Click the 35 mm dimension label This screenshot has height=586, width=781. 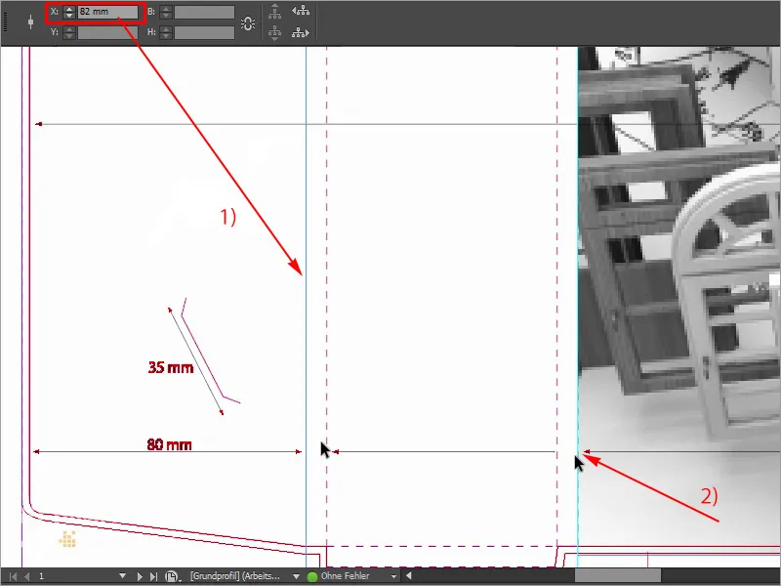click(x=170, y=368)
